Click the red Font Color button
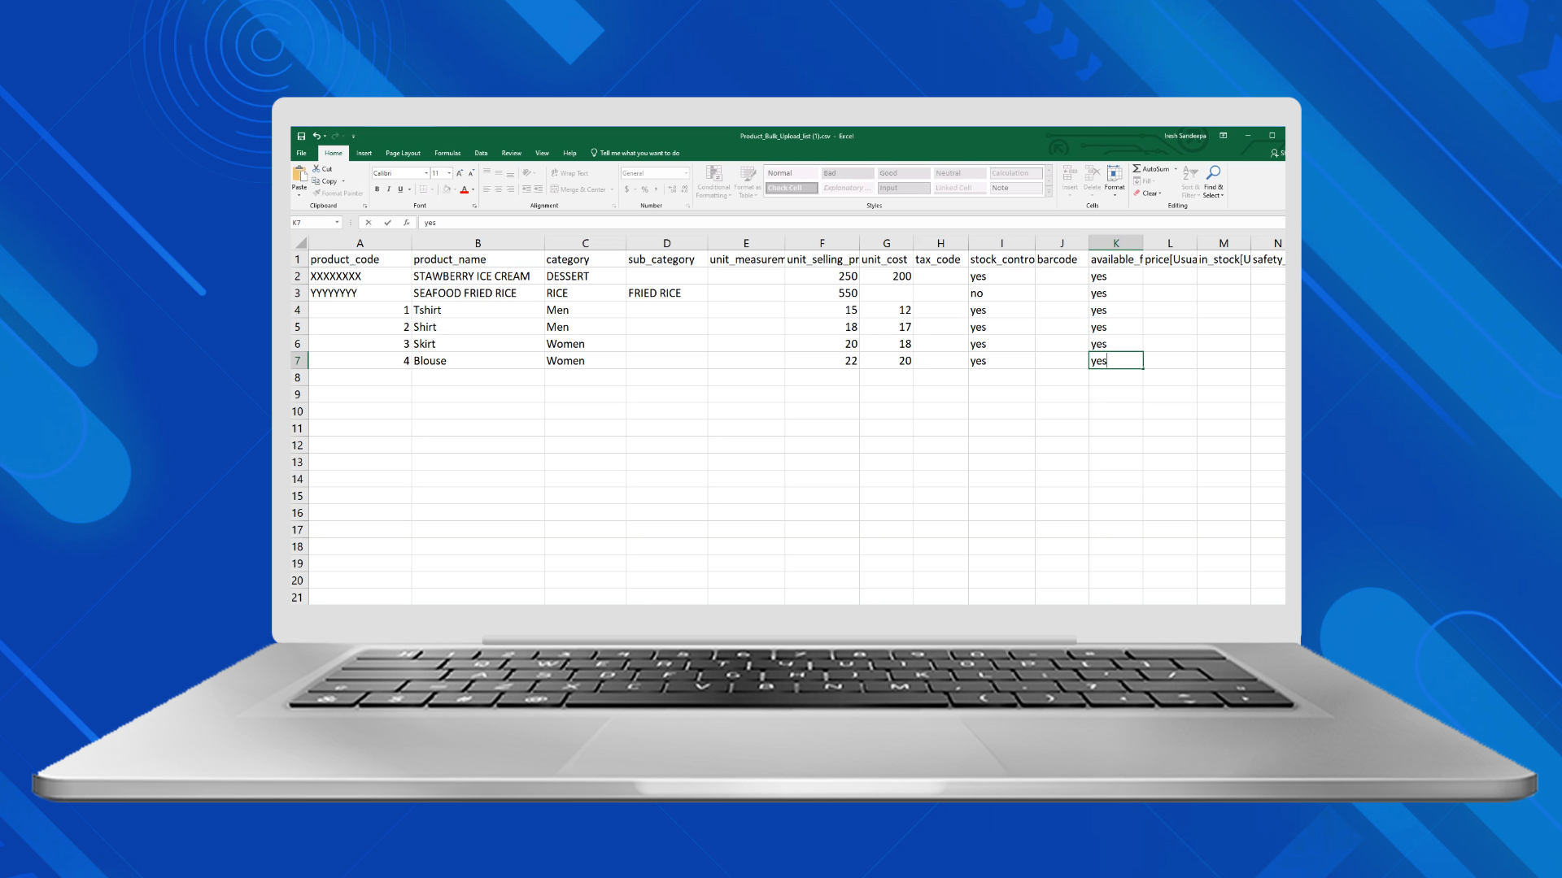This screenshot has height=878, width=1562. 464,189
